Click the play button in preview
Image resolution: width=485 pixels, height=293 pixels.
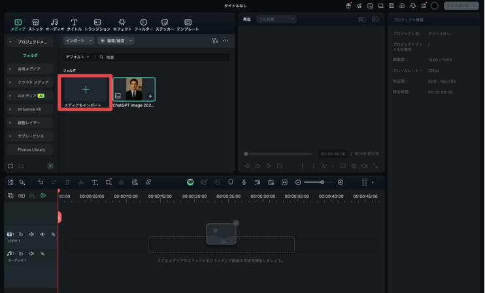click(268, 166)
